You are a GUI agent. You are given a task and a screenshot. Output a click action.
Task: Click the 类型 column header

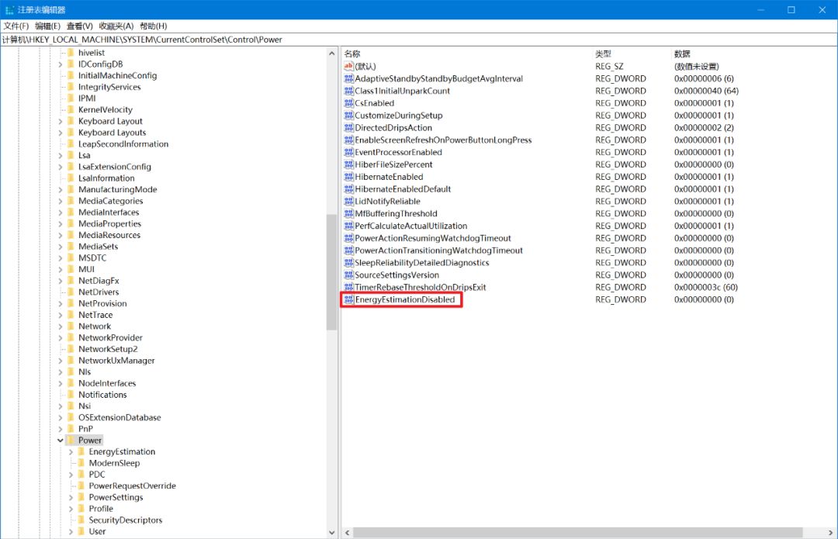604,54
